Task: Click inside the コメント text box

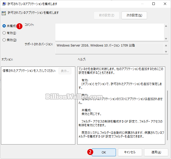Action: pos(109,32)
